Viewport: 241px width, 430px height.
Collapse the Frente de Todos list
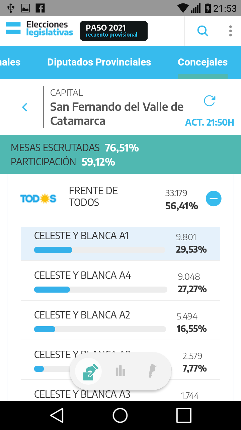pyautogui.click(x=213, y=199)
